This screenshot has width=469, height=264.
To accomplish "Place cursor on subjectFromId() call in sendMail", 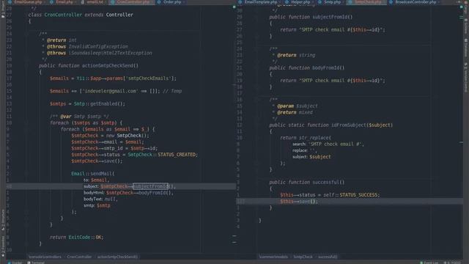I will click(x=151, y=186).
